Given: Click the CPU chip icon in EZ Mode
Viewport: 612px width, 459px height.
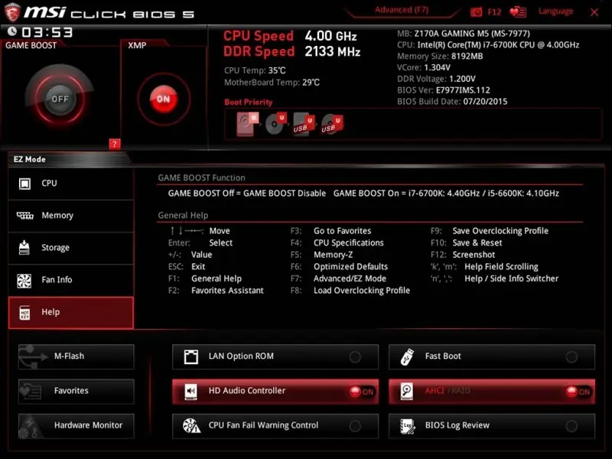Looking at the screenshot, I should point(24,184).
